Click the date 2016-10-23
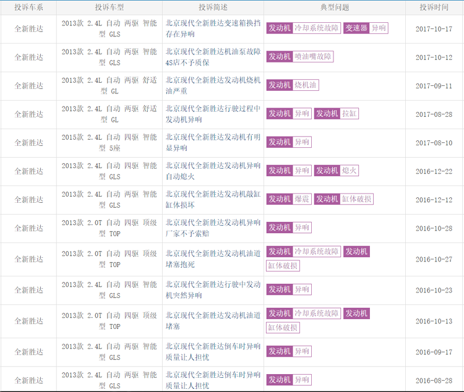 pos(434,291)
